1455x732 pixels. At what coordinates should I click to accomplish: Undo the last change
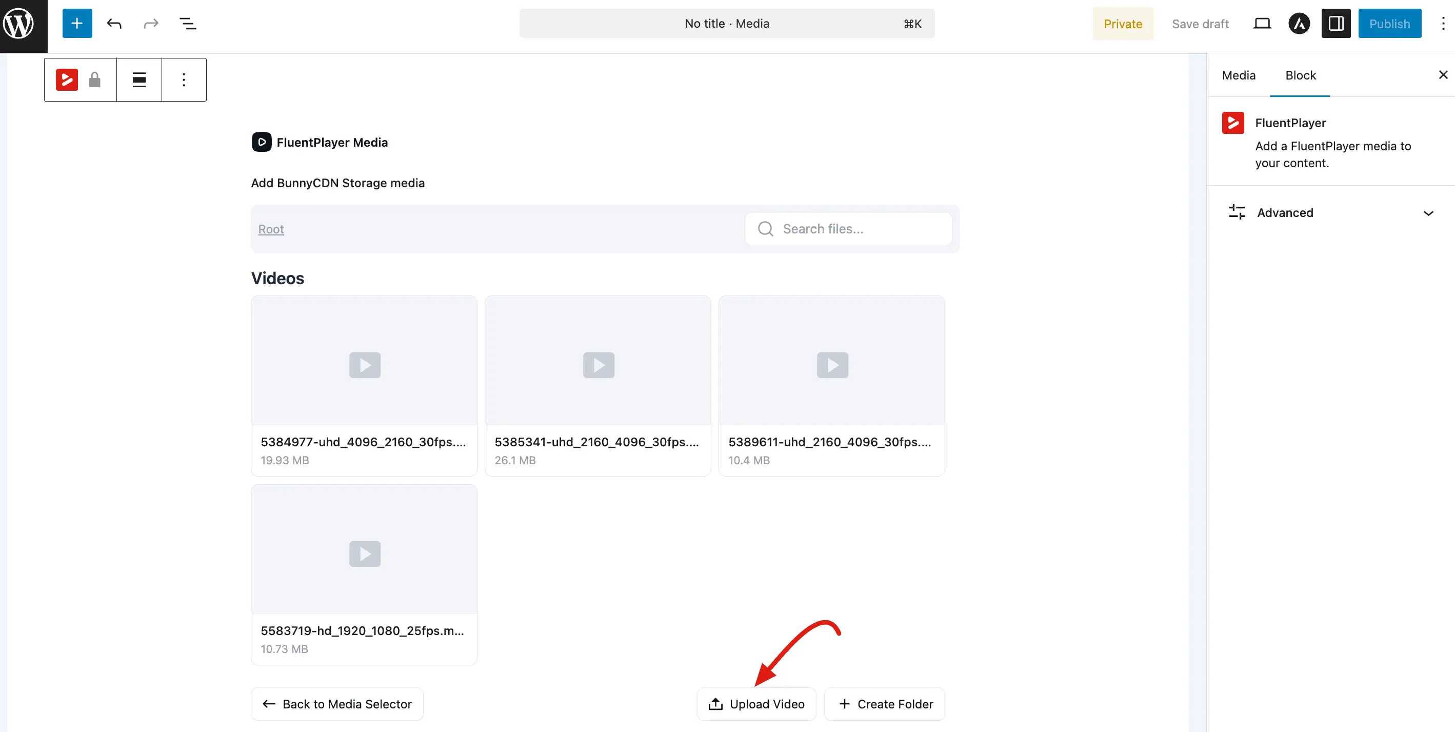point(114,24)
